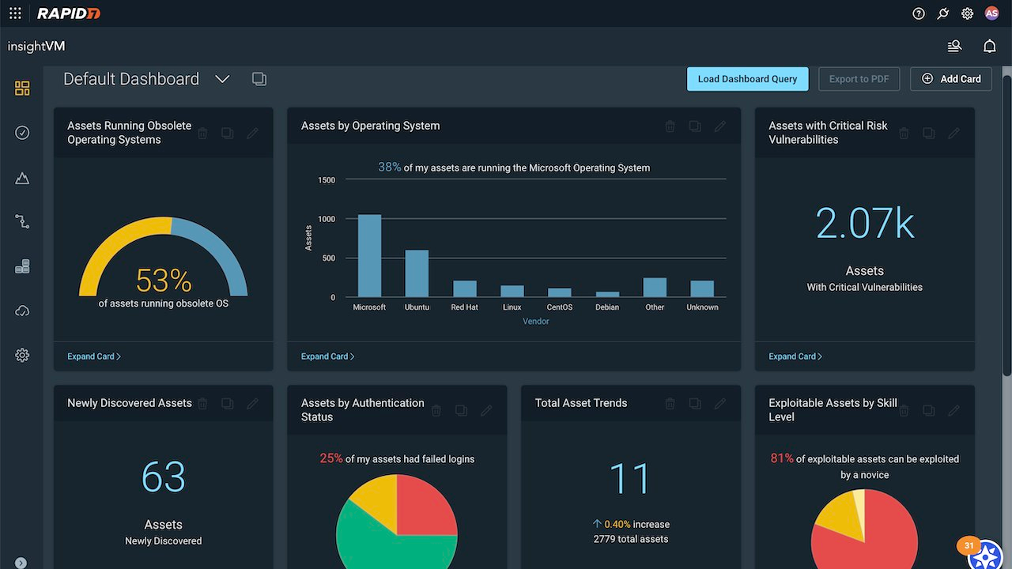Open the sidebar settings gear menu item

(22, 356)
